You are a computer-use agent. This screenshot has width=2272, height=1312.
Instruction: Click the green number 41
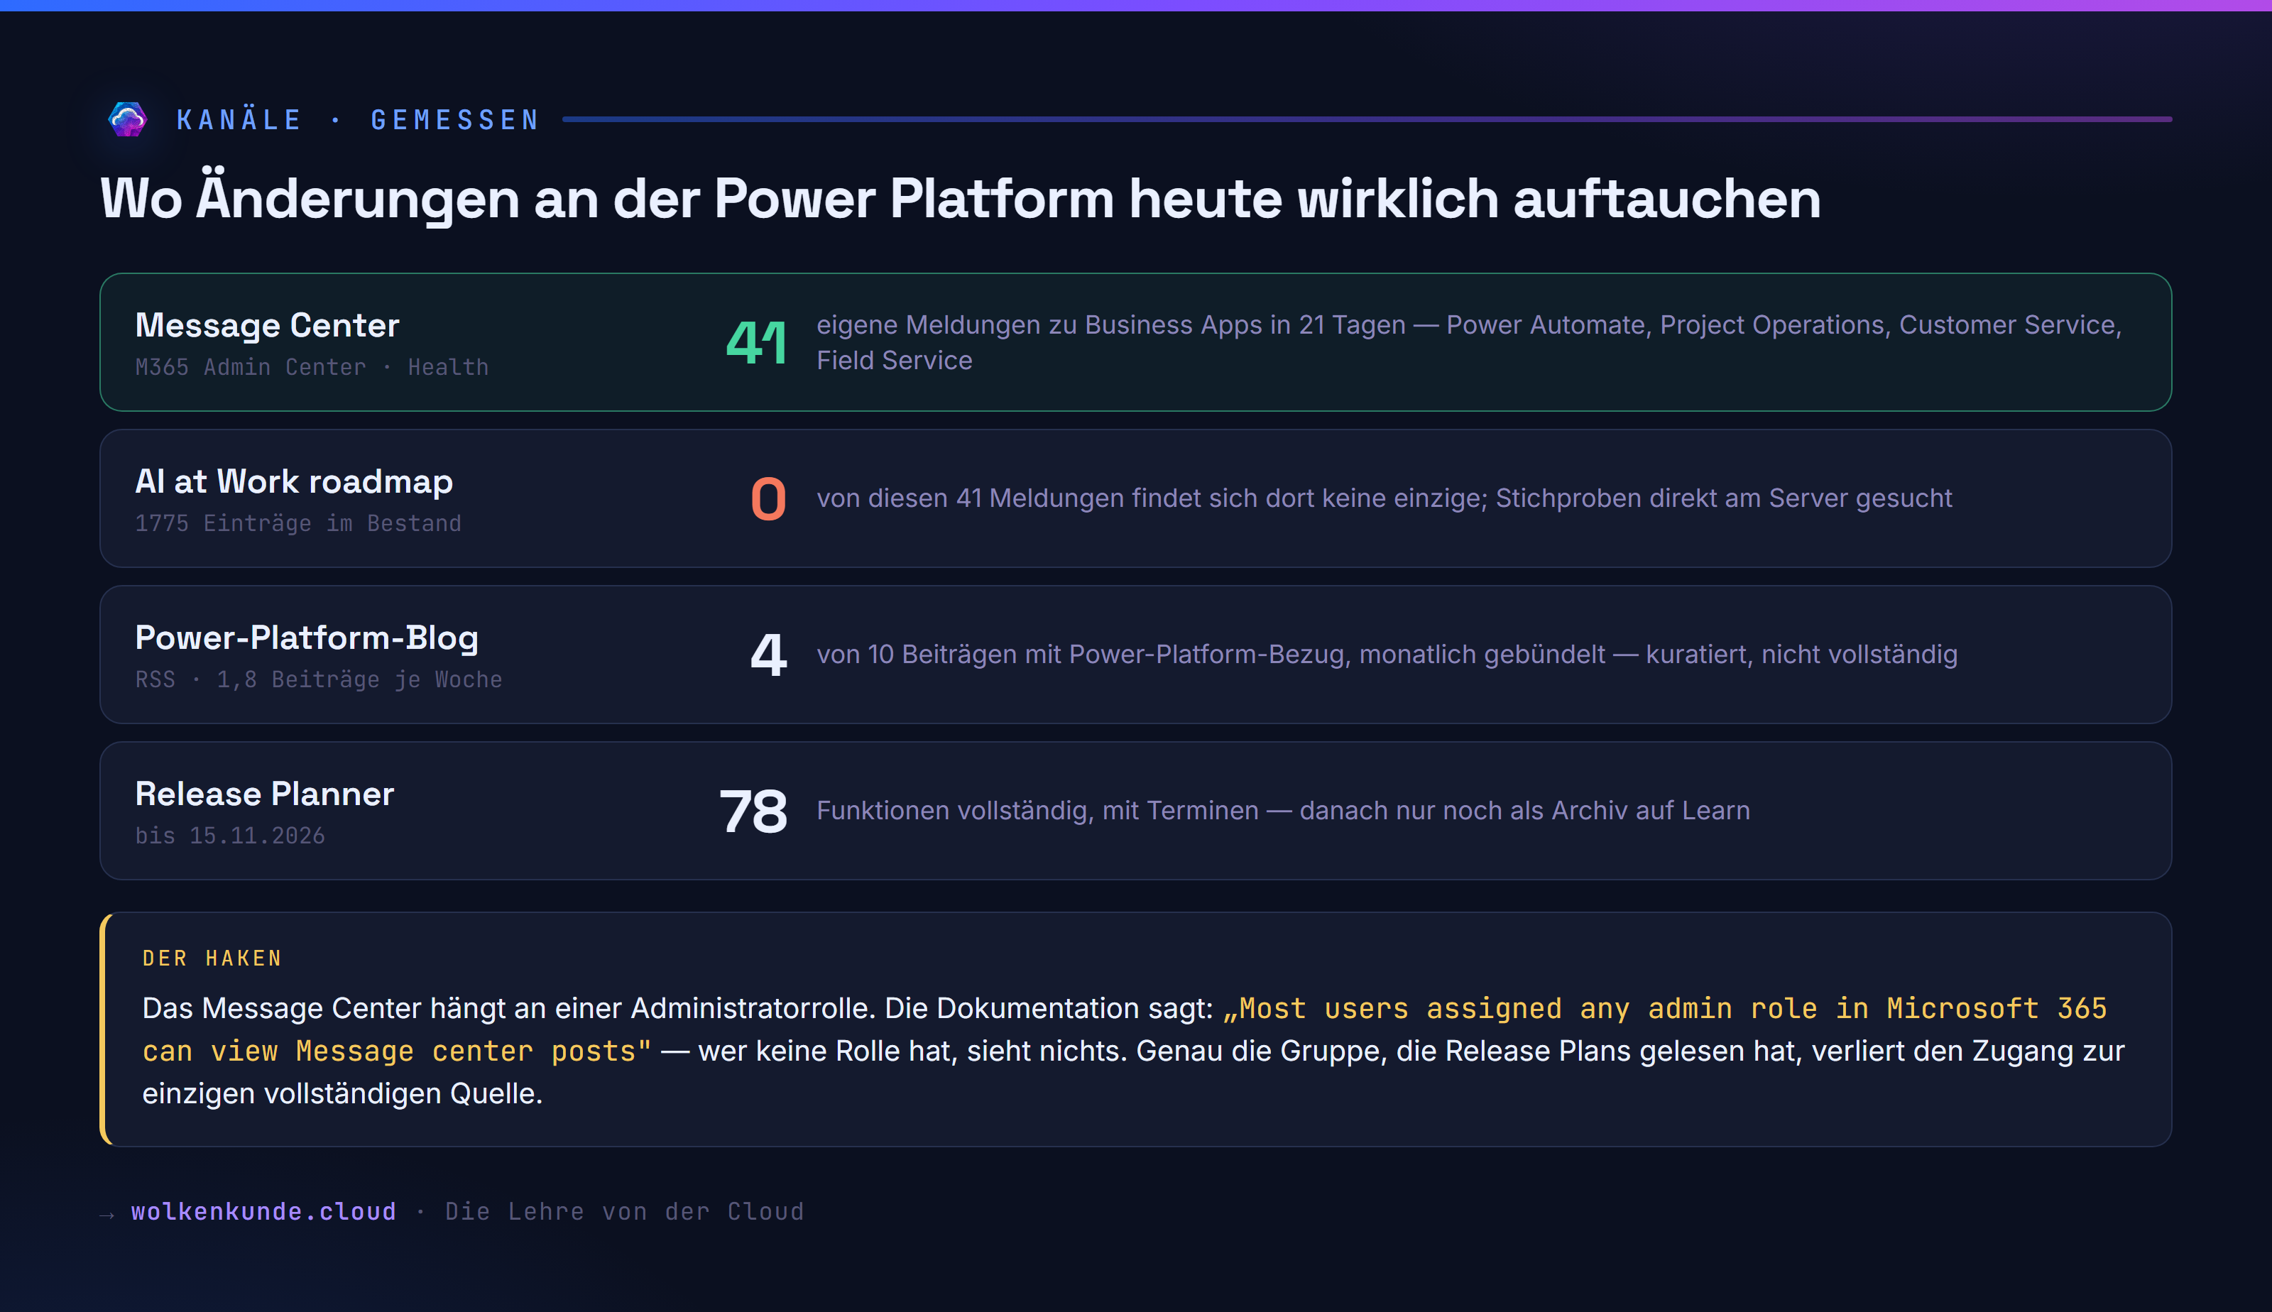point(757,342)
